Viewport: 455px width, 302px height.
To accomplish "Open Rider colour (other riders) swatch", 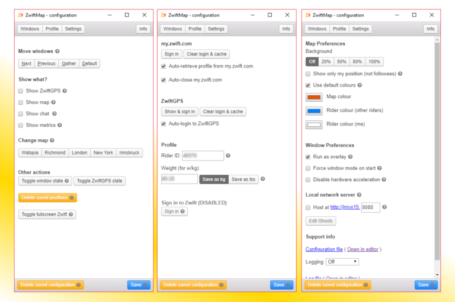I will [313, 111].
